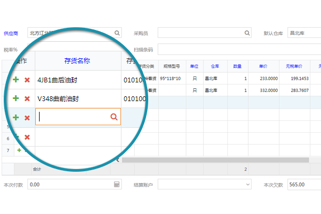Click the green plus icon on row 7

tap(19, 150)
